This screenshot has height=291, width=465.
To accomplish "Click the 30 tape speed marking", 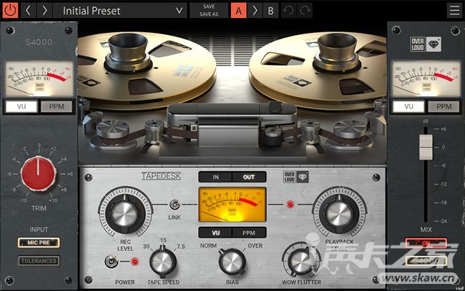I will 146,246.
